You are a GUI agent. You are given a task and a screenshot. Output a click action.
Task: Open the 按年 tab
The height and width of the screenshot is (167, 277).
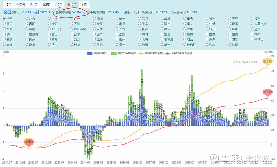coord(9,4)
